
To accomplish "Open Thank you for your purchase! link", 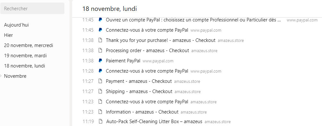I will pos(161,40).
